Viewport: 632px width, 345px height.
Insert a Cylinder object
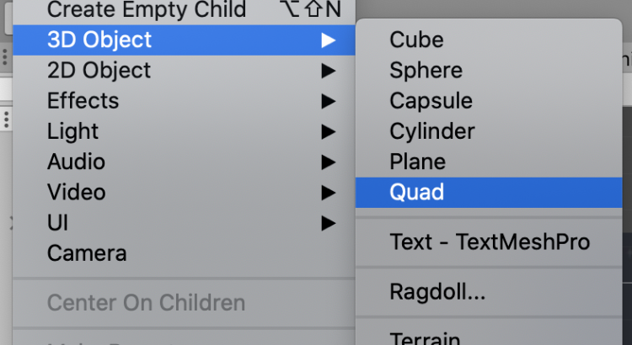[x=431, y=131]
